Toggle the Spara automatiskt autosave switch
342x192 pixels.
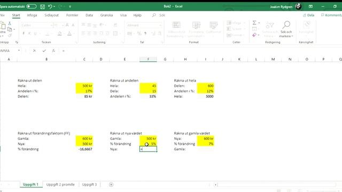[31, 6]
